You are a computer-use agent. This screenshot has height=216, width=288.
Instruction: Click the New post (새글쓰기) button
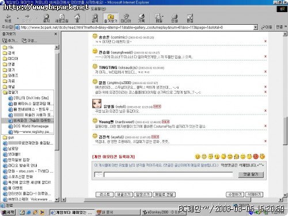coord(124,195)
